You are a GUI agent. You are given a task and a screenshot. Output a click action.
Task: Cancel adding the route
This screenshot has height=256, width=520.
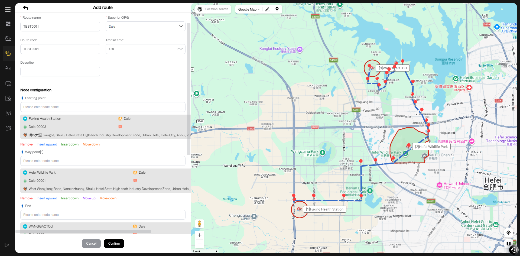[91, 244]
